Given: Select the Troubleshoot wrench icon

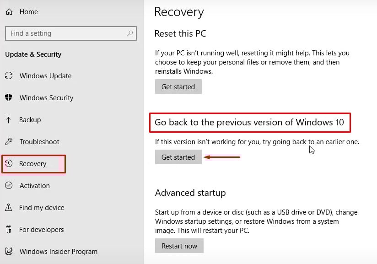Looking at the screenshot, I should pyautogui.click(x=9, y=142).
